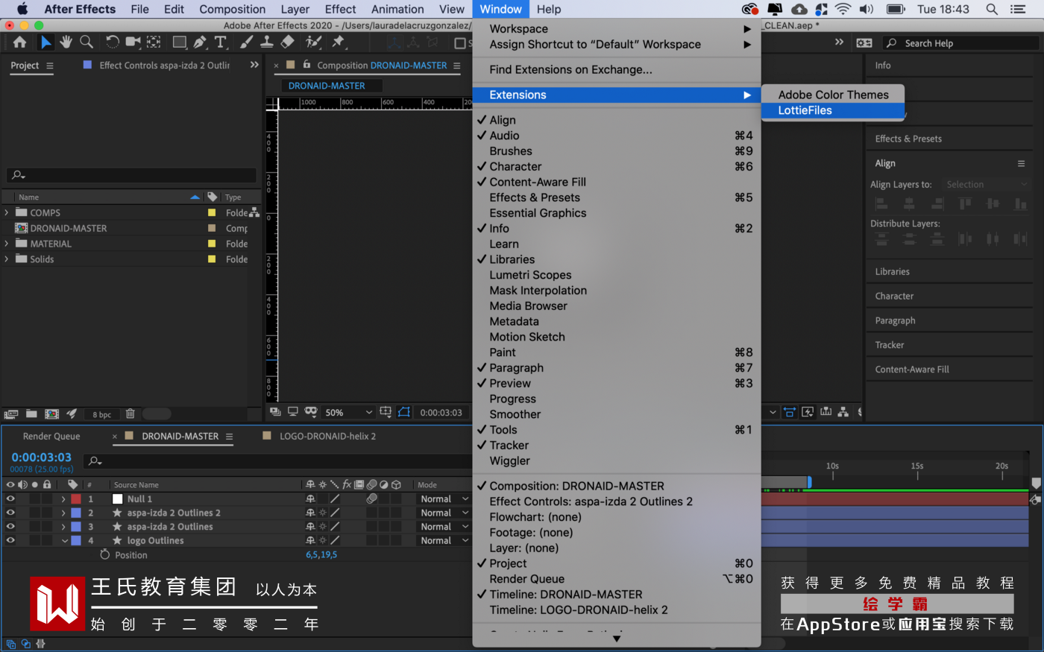Choose LottieFiles from Extensions submenu
The image size is (1044, 652).
(x=833, y=110)
